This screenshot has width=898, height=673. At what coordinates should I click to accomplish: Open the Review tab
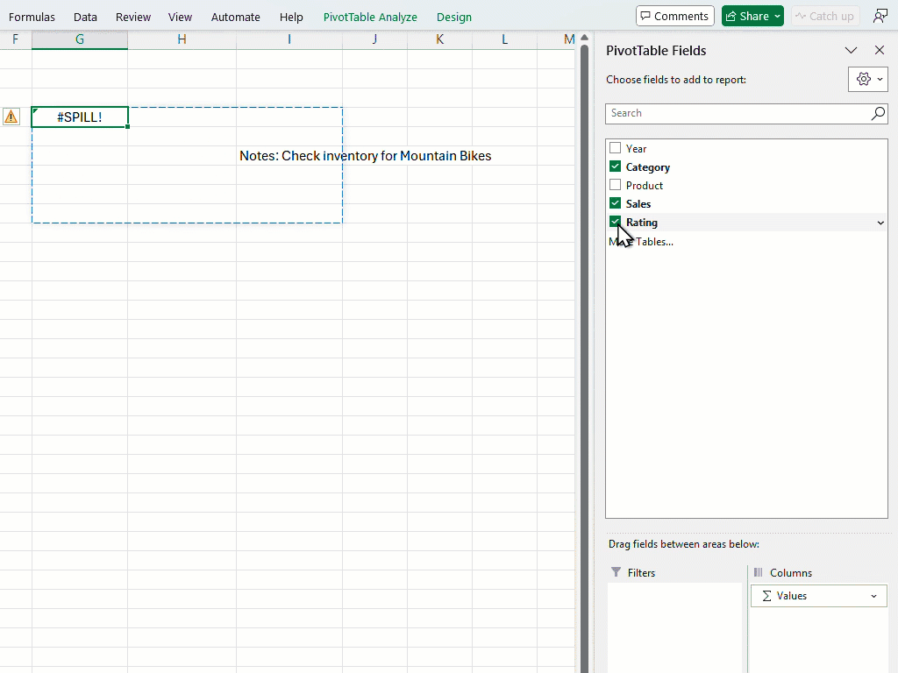coord(133,18)
